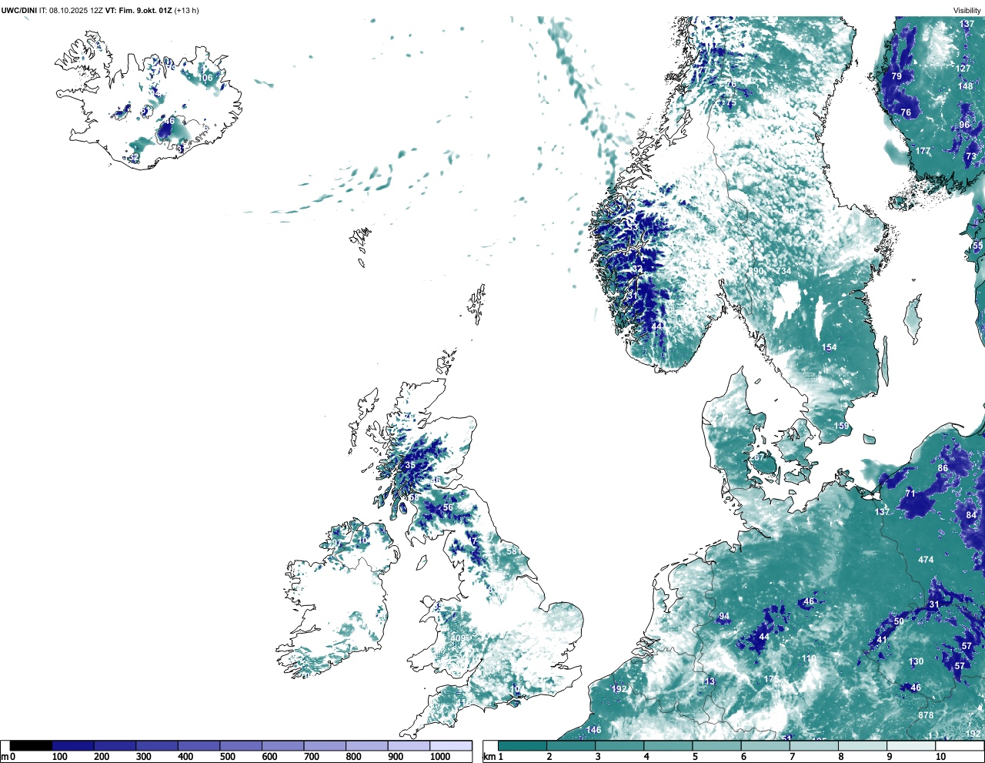Click the "79" visibility value on map
Screen dimensions: 985x763
tap(897, 76)
